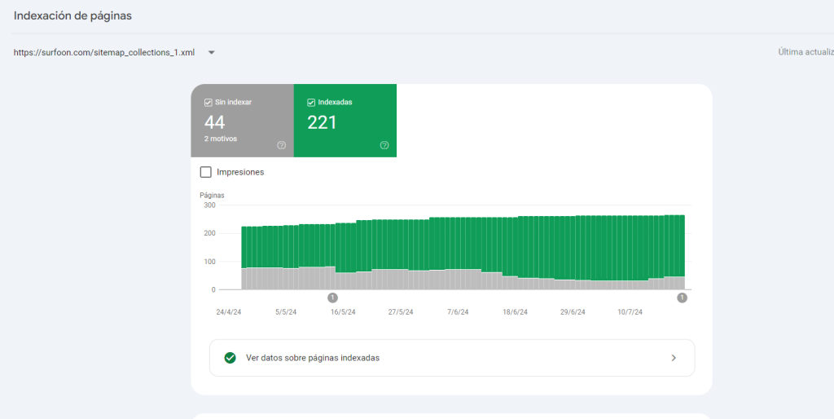Uncheck the Indexadas checkbox
The width and height of the screenshot is (834, 419).
pyautogui.click(x=311, y=103)
